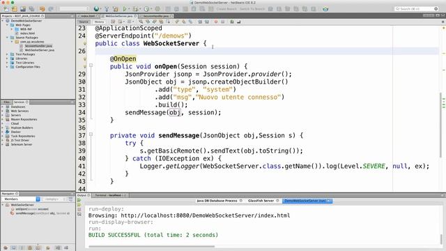
Task: Open the Files tab in left panel
Action: tap(6, 102)
